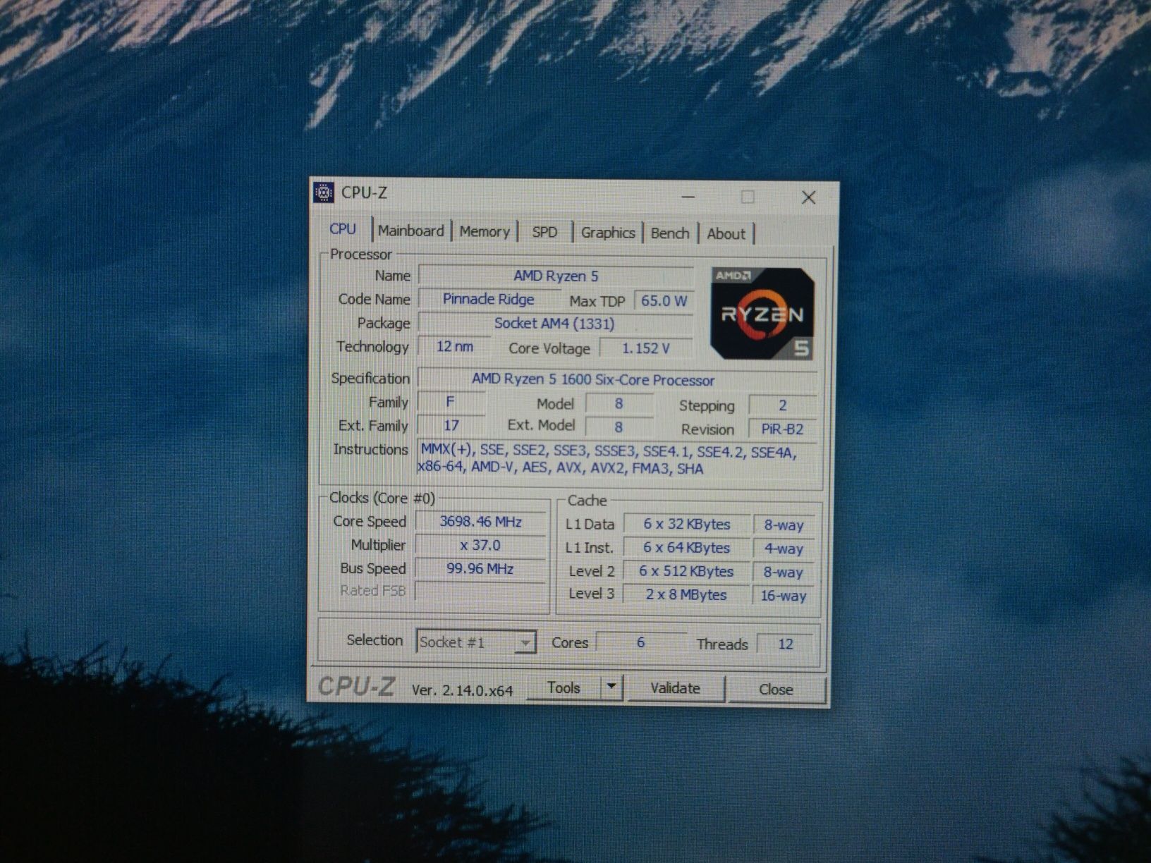Click the Core Speed value field
1151x863 pixels.
[480, 522]
